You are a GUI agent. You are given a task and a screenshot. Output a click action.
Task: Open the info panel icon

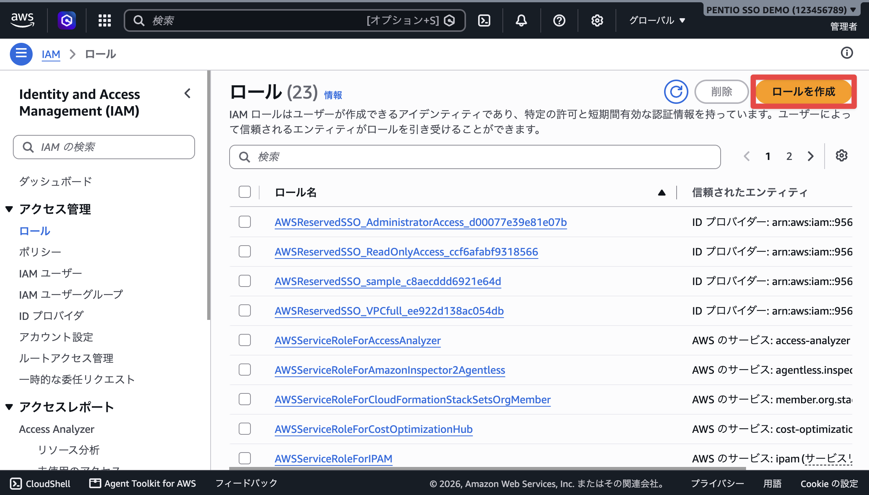click(x=847, y=53)
